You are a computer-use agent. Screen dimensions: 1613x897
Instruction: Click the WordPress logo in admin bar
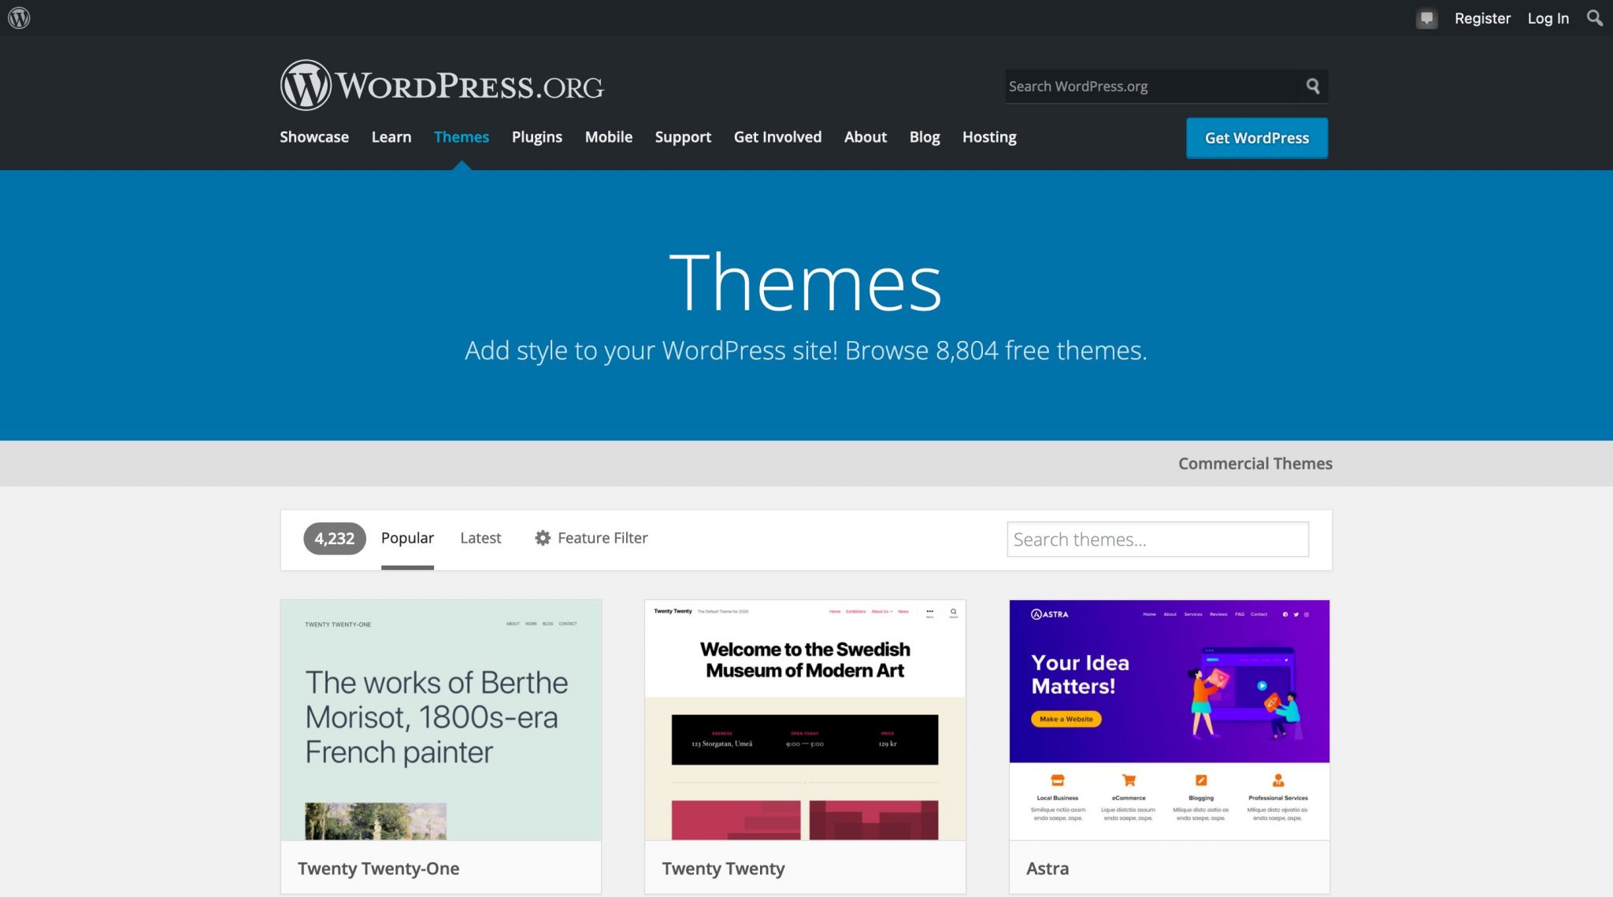click(x=19, y=17)
